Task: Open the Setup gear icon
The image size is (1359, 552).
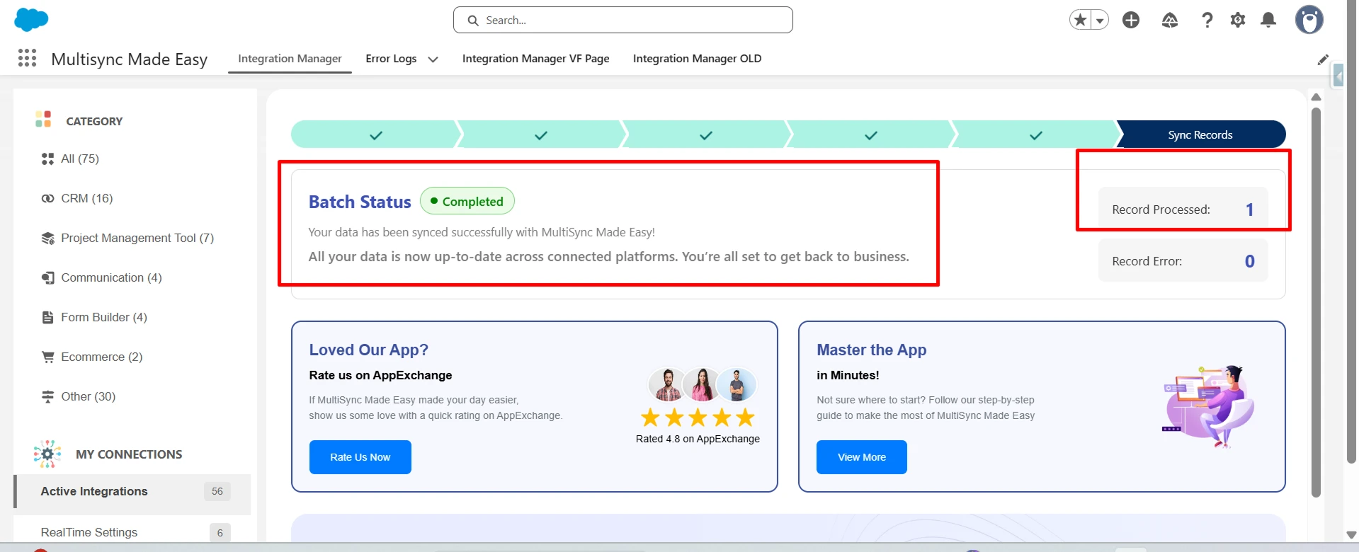Action: pyautogui.click(x=1238, y=20)
